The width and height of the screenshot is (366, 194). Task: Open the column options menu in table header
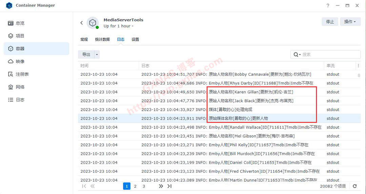[358, 66]
